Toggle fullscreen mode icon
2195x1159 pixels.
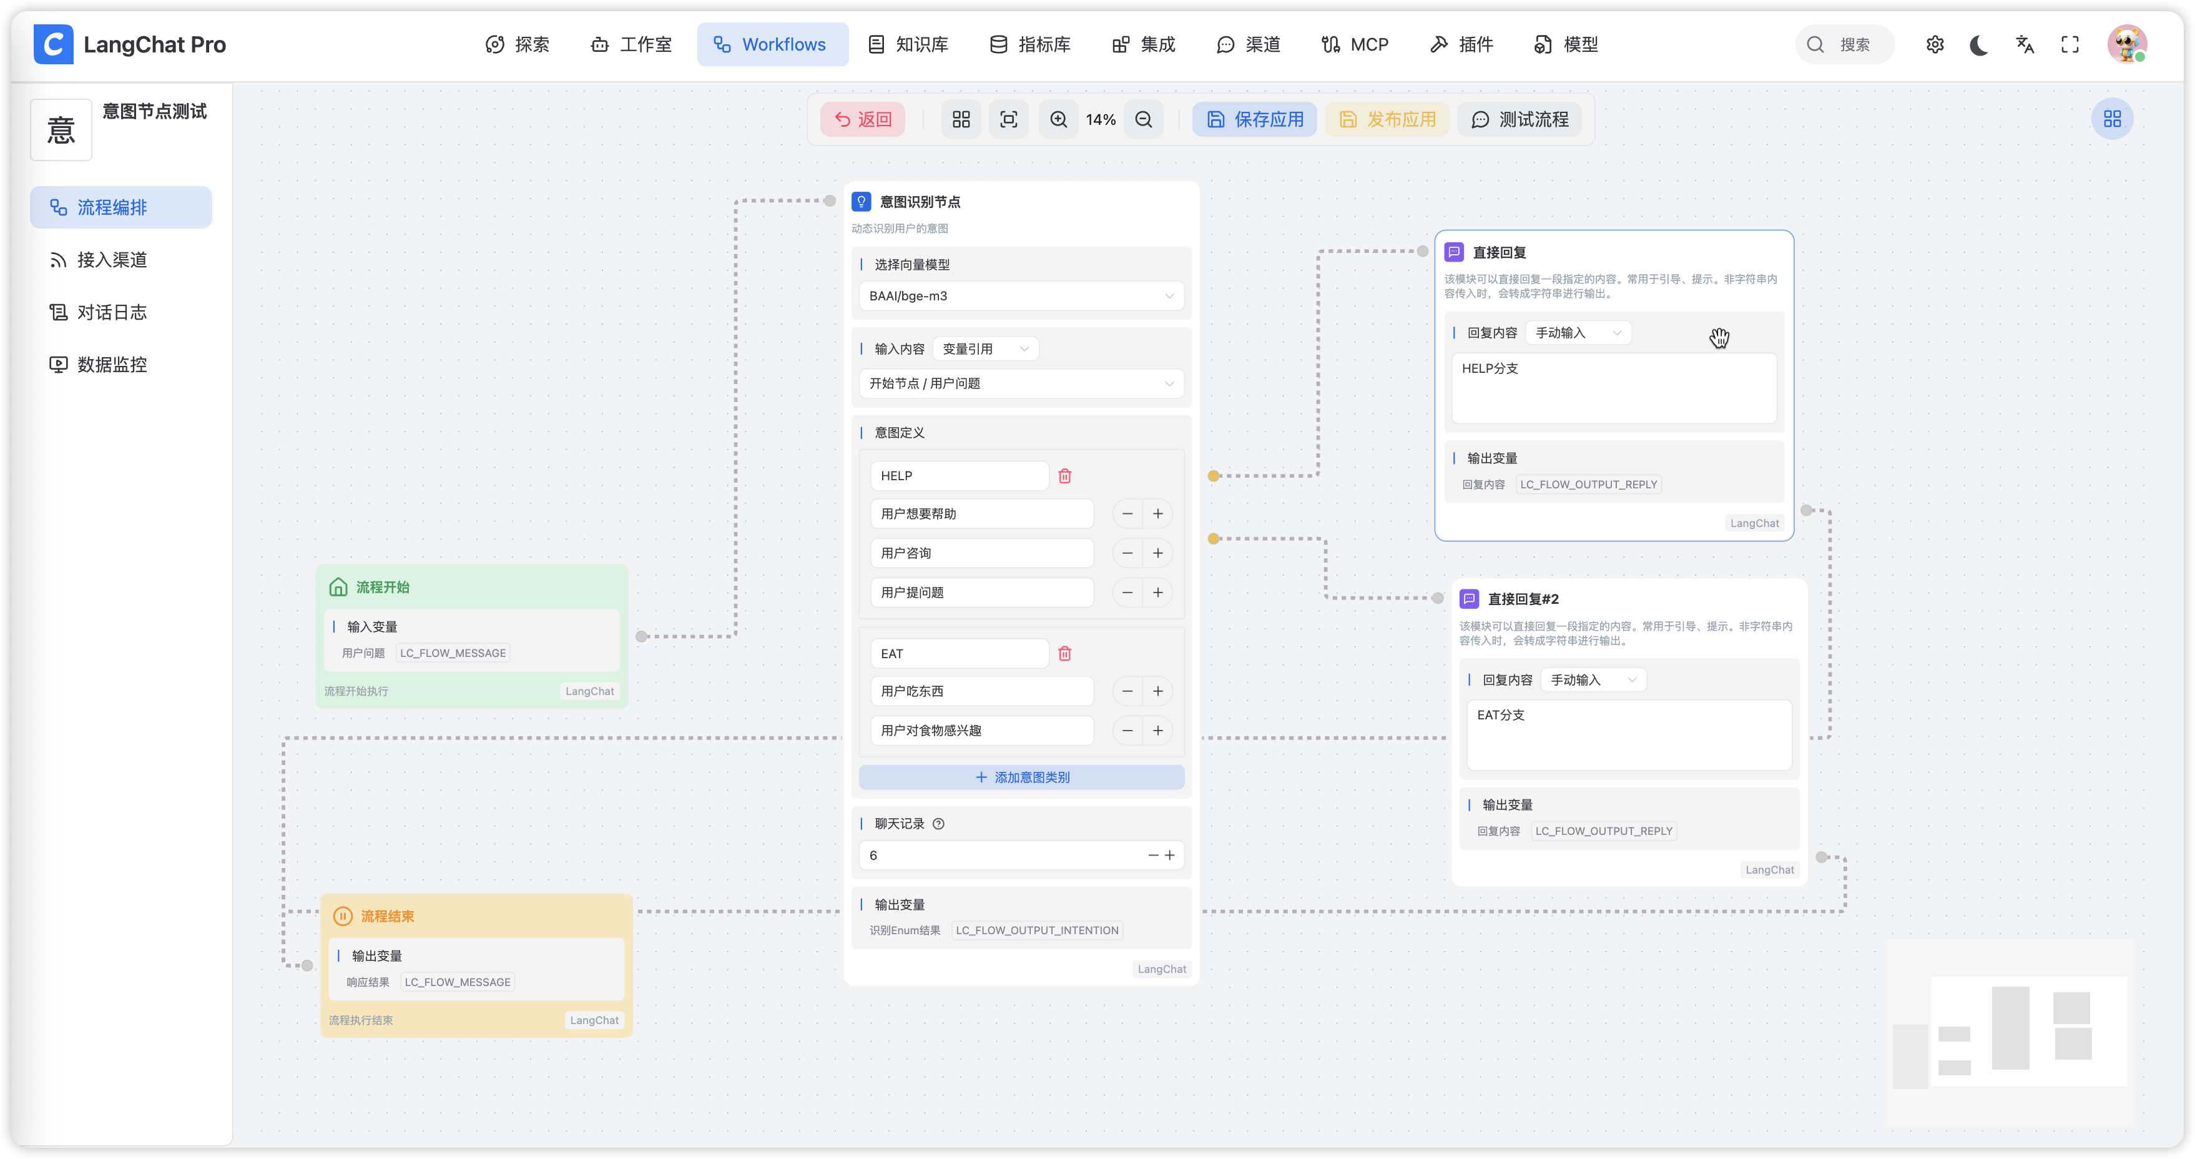(2070, 44)
